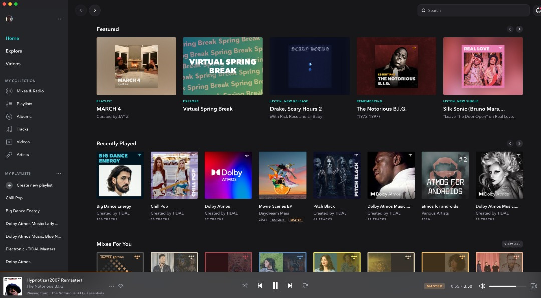Open the MARCH 4 featured playlist cover
This screenshot has height=298, width=541.
click(x=136, y=66)
